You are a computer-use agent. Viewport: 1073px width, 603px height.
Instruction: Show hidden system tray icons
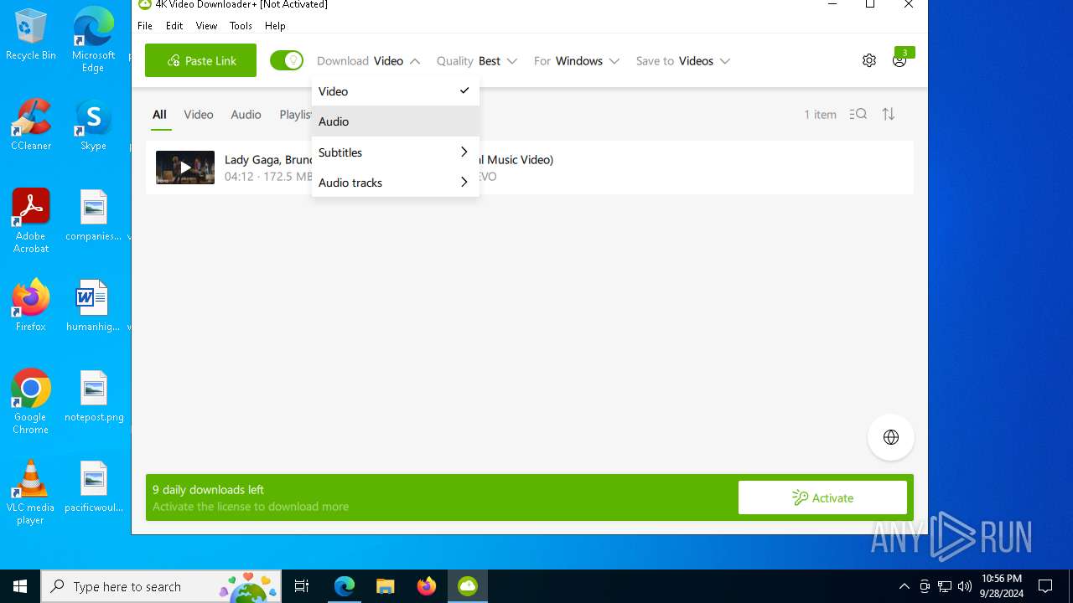[x=904, y=586]
